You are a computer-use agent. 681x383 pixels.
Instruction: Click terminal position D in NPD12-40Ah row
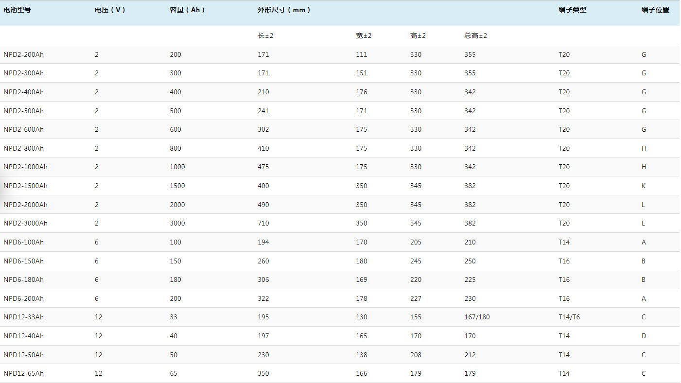pyautogui.click(x=644, y=336)
